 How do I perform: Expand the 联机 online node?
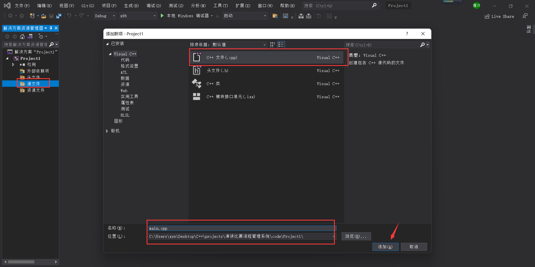pyautogui.click(x=107, y=131)
